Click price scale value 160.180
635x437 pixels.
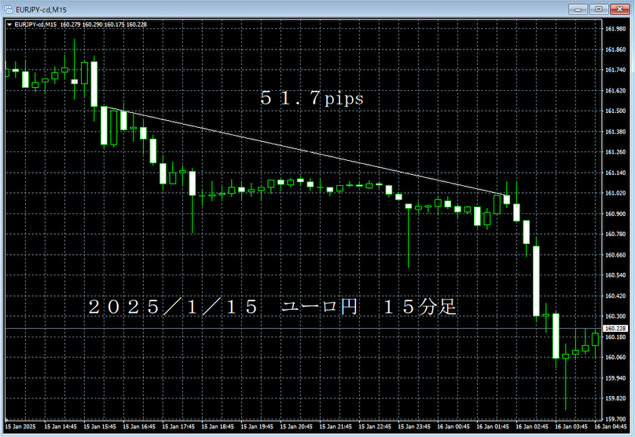(x=615, y=337)
